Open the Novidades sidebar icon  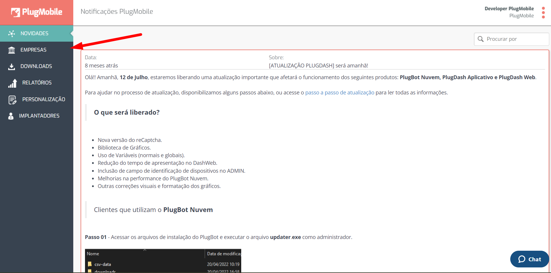(x=12, y=33)
